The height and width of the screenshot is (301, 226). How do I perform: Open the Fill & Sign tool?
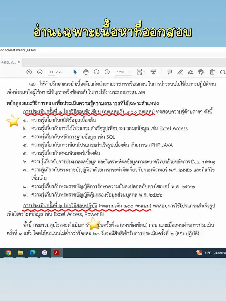[x=191, y=72]
